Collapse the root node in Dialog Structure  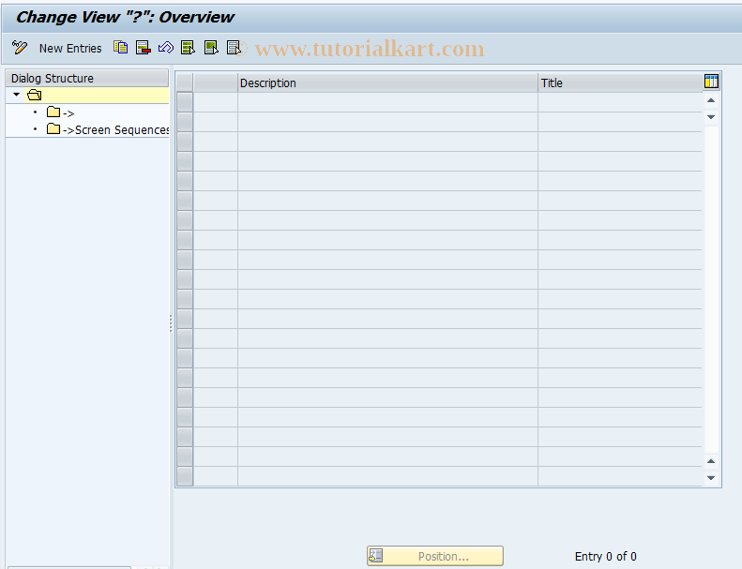17,95
